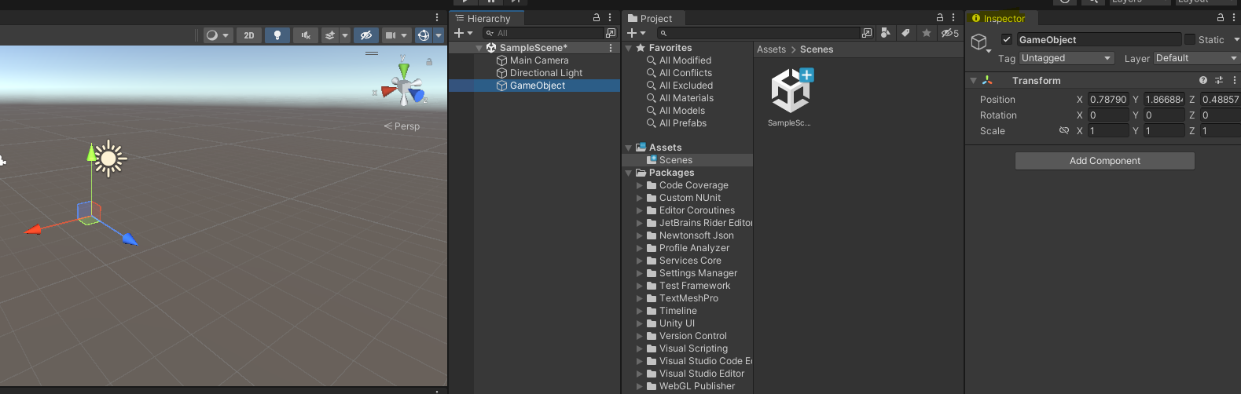Select GameObject in Hierarchy

[x=538, y=86]
